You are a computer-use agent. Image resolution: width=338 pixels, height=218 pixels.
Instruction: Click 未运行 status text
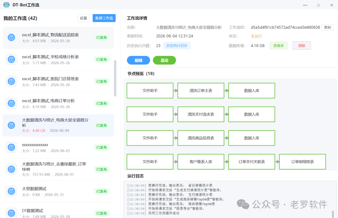click(x=256, y=36)
